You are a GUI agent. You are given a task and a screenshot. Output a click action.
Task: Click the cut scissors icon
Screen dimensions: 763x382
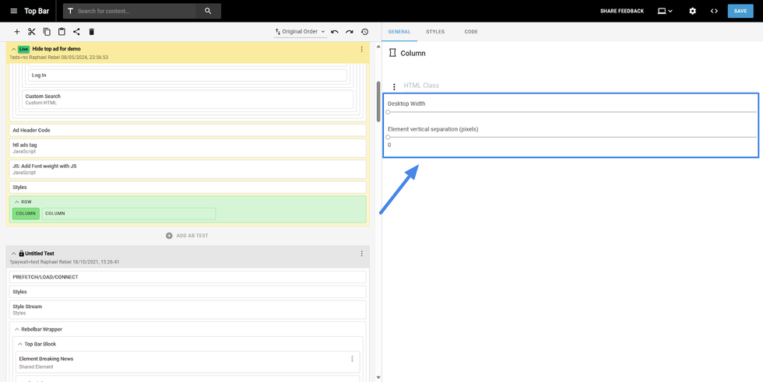(32, 32)
